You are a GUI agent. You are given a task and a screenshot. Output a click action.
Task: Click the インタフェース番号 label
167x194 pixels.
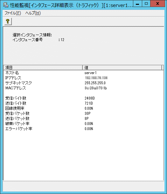pos(28,40)
